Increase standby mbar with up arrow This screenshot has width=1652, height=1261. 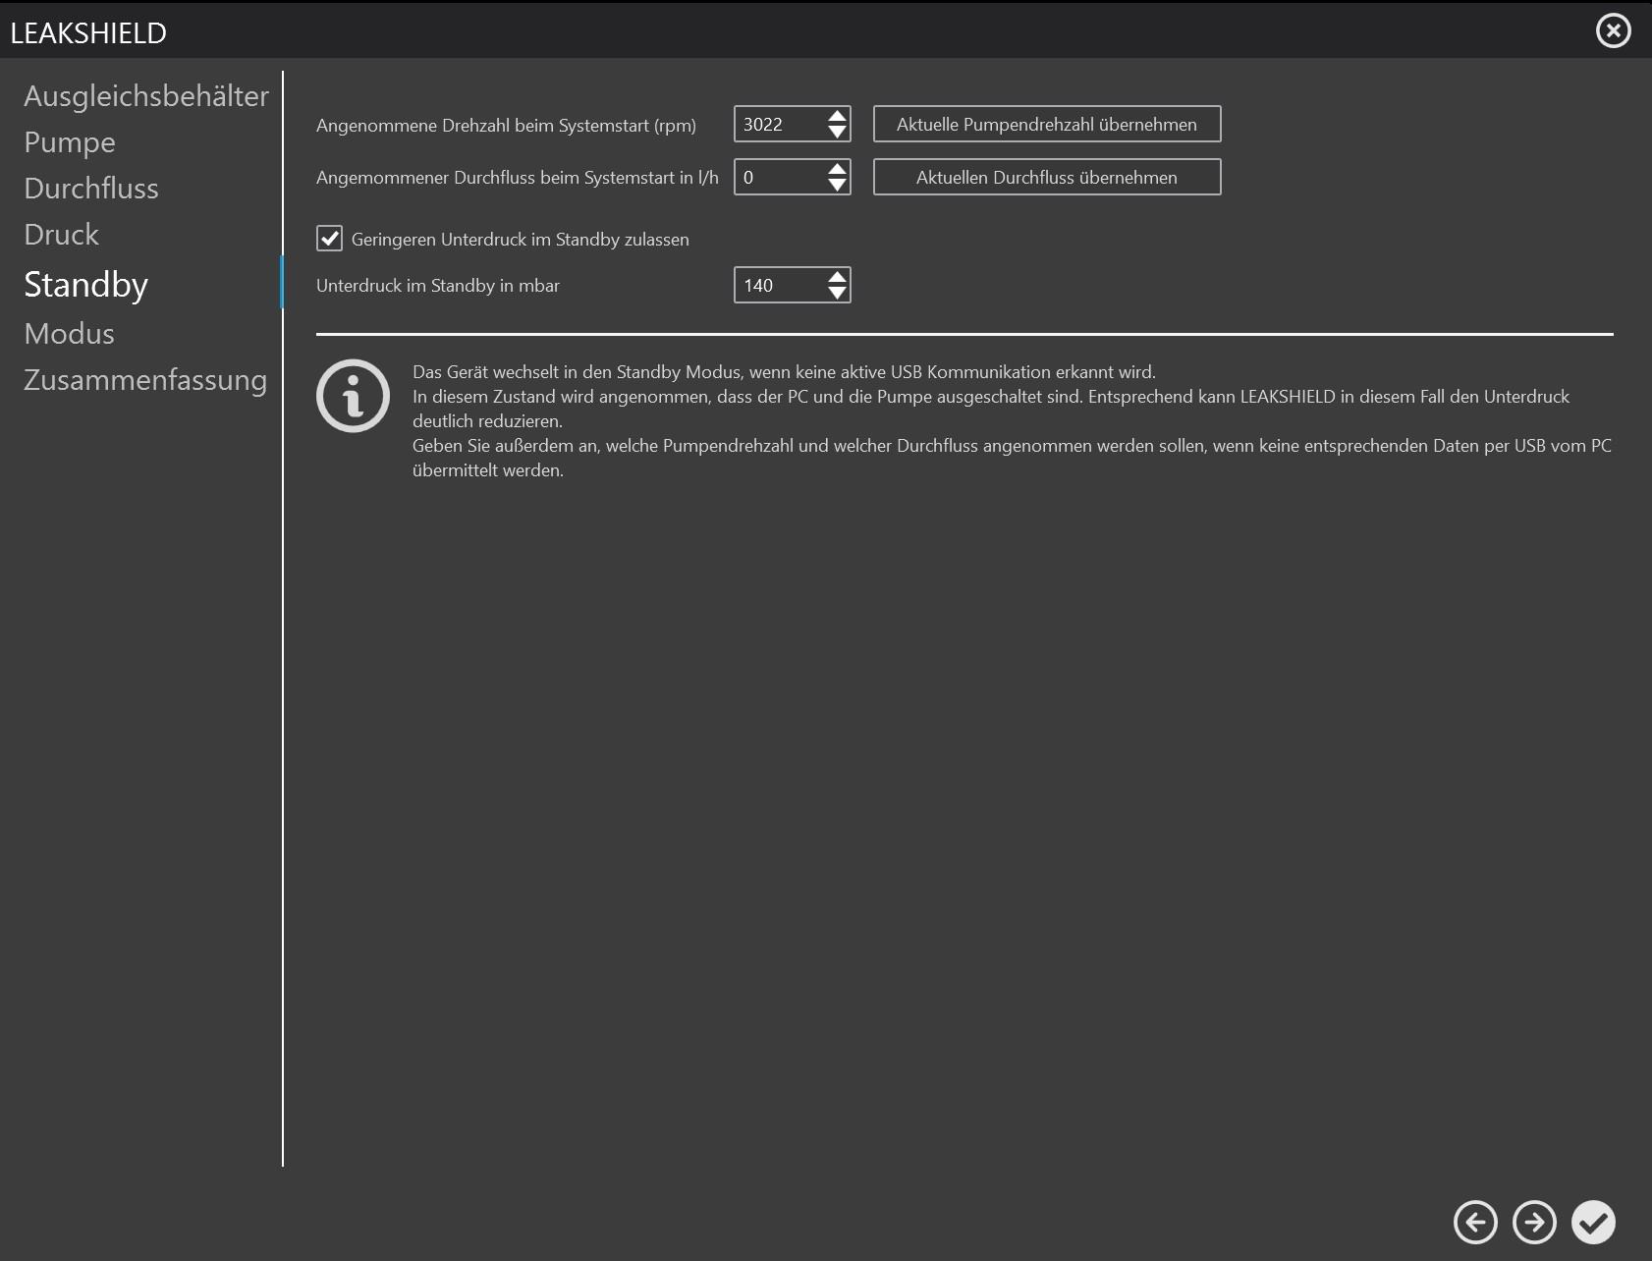pyautogui.click(x=837, y=277)
